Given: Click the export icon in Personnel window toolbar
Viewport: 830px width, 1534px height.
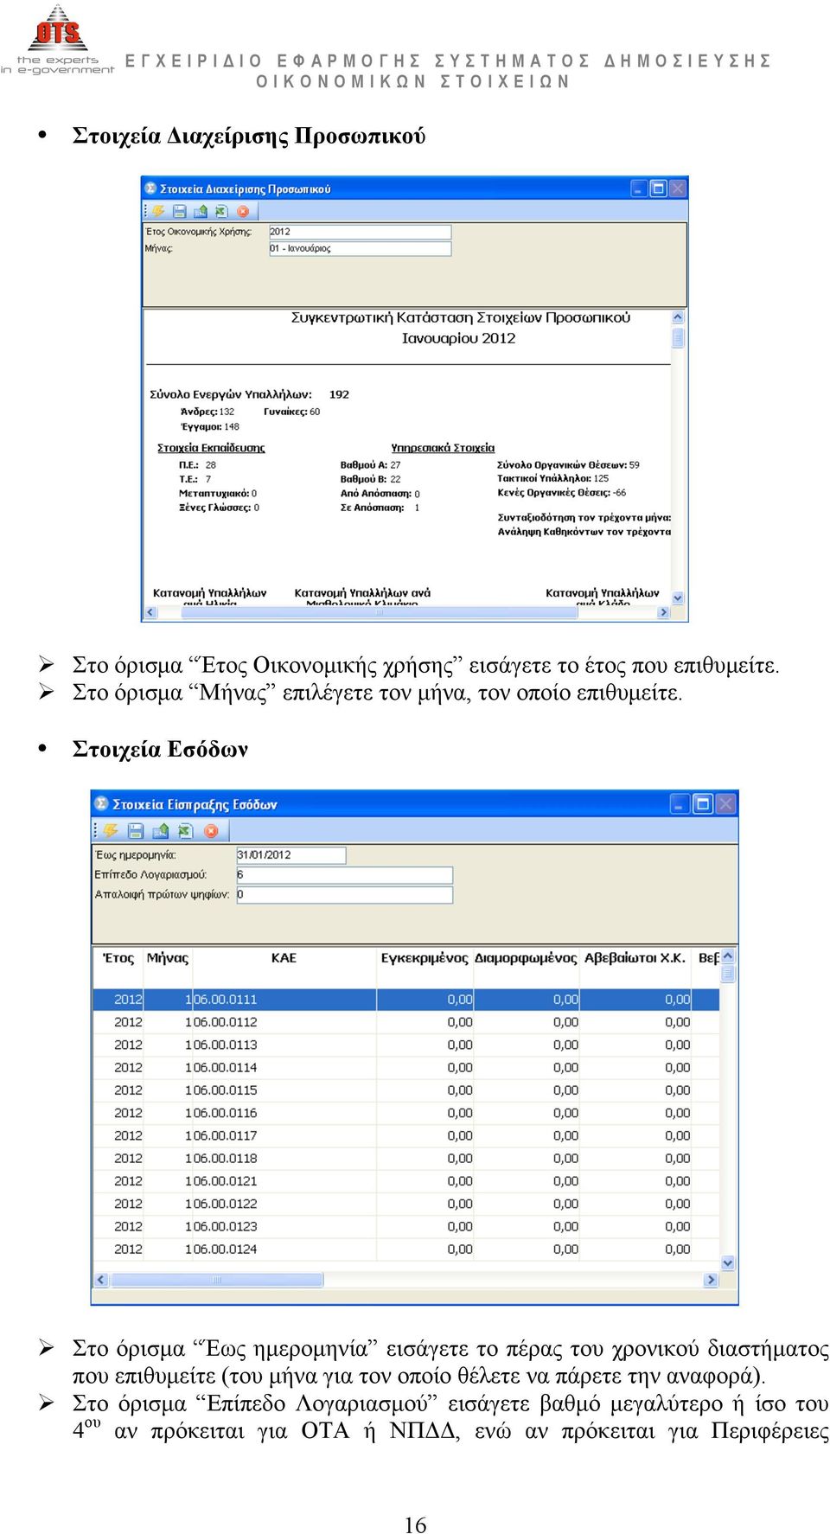Looking at the screenshot, I should coord(201,211).
